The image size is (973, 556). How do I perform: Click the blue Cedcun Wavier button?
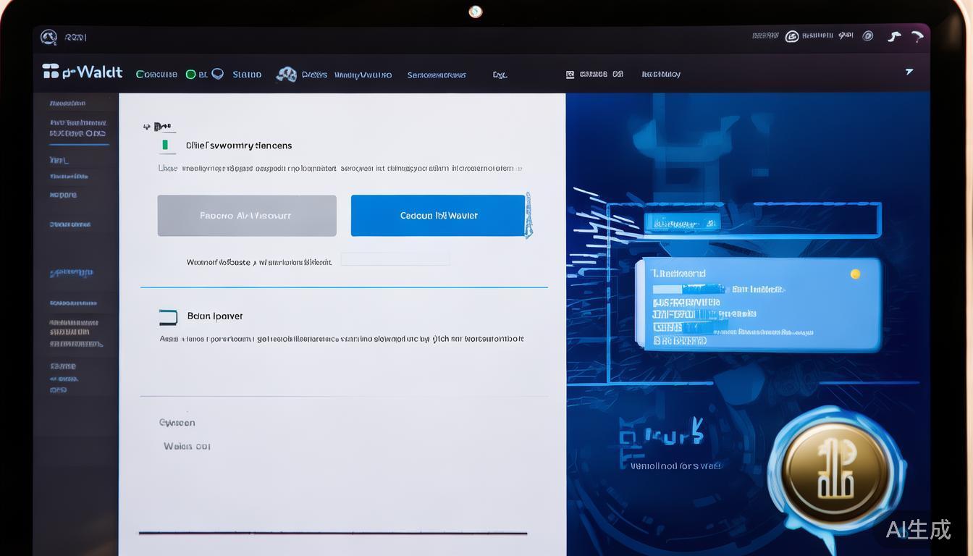[438, 216]
